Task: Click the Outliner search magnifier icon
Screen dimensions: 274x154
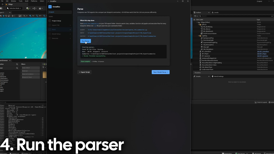Action: click(200, 16)
